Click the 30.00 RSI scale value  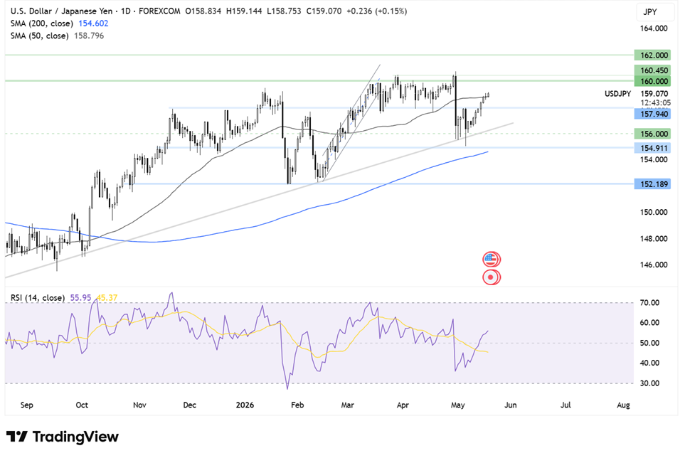pyautogui.click(x=649, y=383)
